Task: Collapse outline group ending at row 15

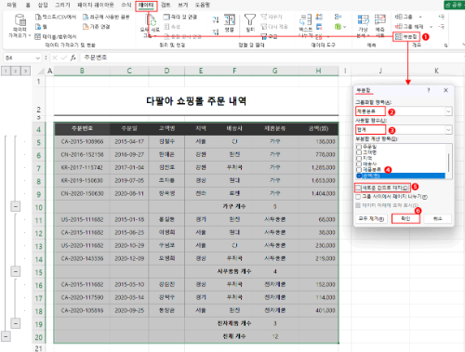Action: click(16, 271)
